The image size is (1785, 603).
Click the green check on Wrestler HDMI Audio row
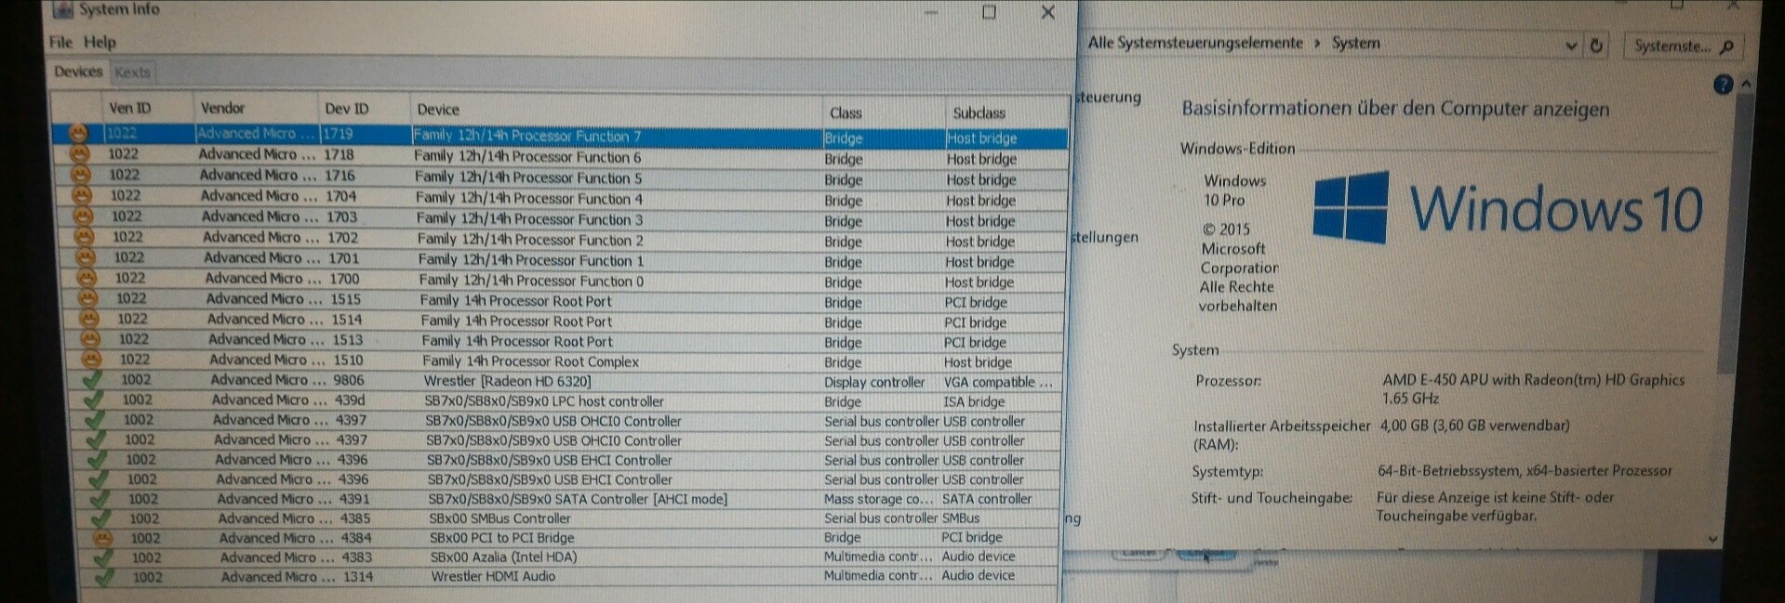click(x=104, y=577)
